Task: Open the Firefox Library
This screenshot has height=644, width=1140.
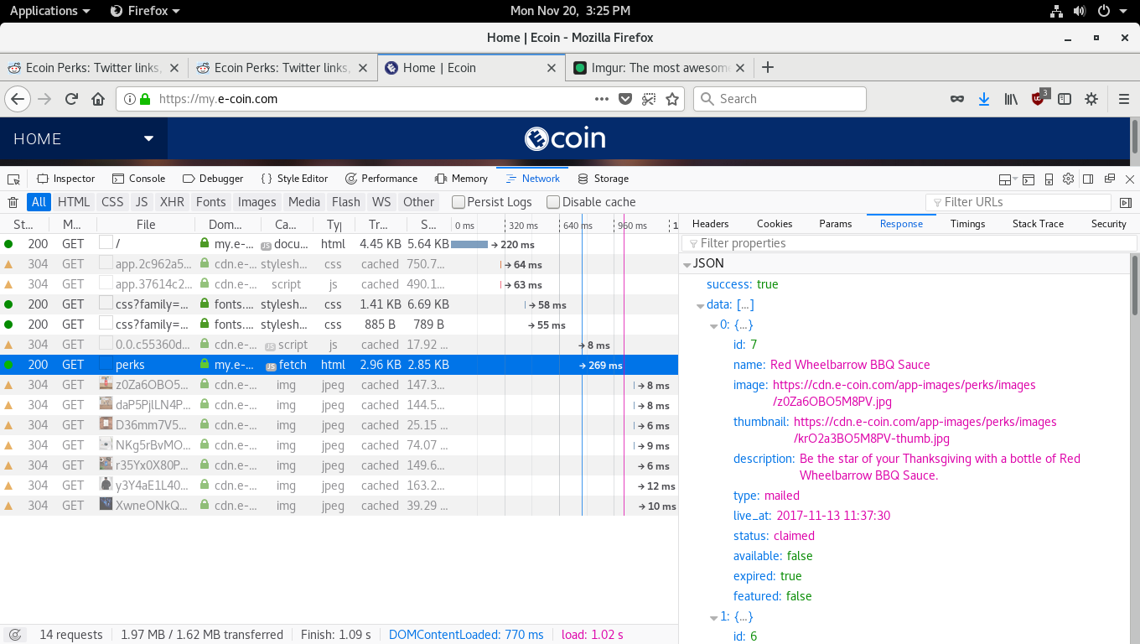Action: 1011,98
